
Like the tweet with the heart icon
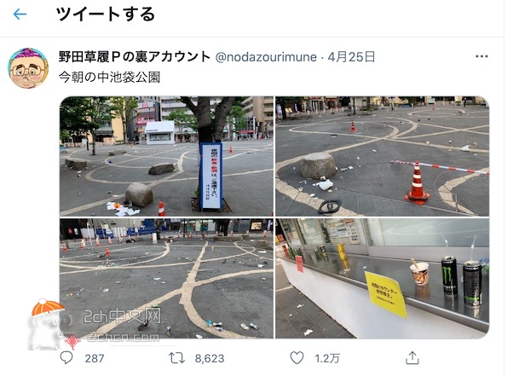tap(297, 358)
